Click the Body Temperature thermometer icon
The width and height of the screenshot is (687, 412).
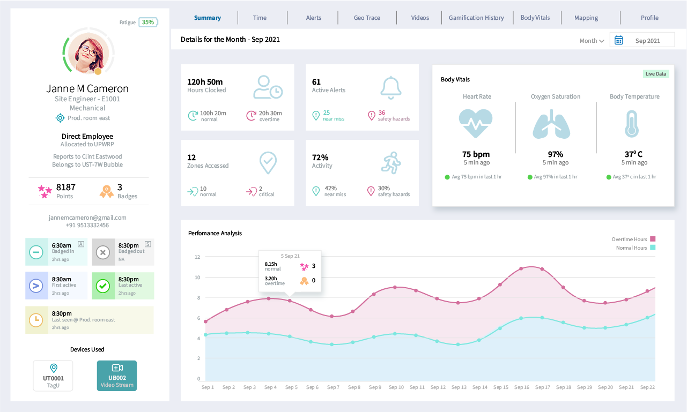[631, 124]
